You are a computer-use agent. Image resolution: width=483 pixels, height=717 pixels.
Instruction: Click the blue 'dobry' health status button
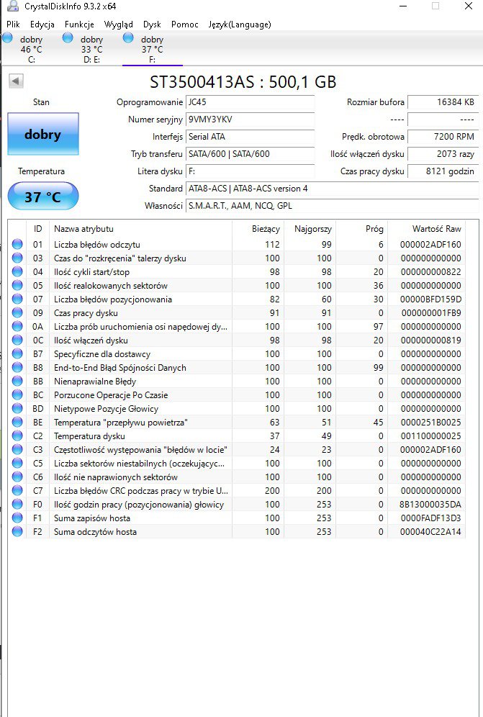(x=43, y=134)
